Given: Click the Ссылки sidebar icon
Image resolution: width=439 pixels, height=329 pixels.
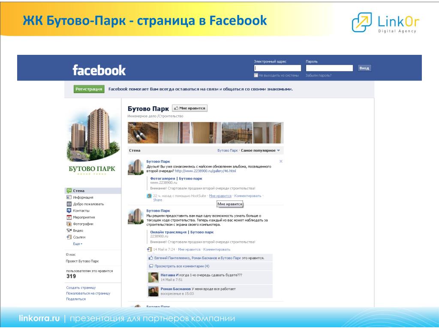Looking at the screenshot, I should point(69,237).
